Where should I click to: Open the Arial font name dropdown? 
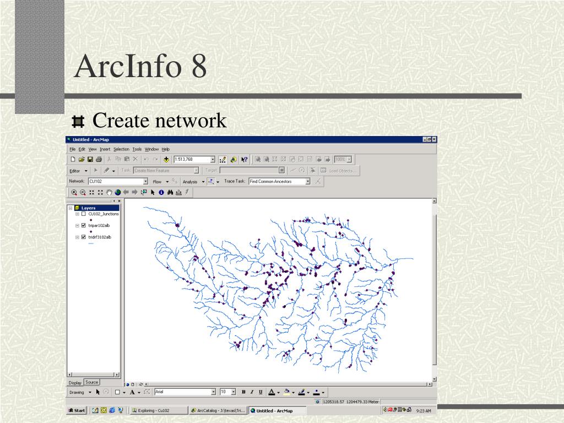click(x=213, y=392)
